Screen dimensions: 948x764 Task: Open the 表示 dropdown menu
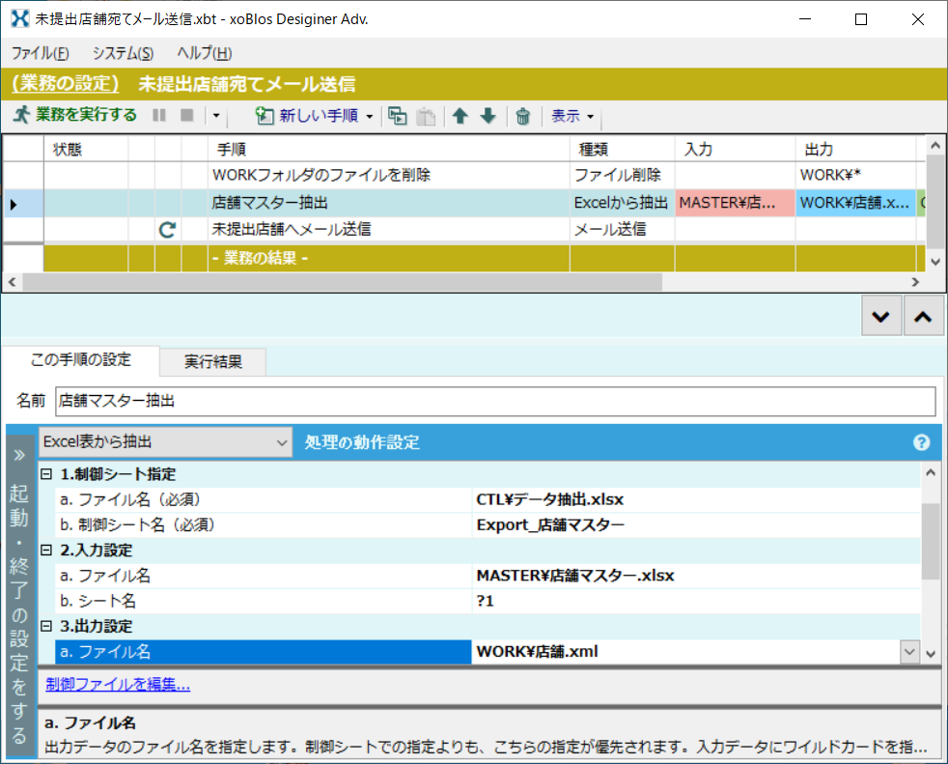coord(572,116)
